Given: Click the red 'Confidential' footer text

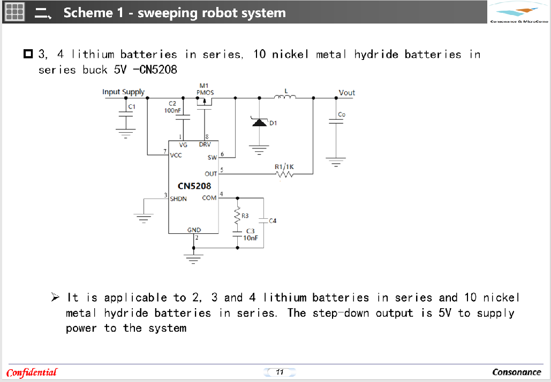Looking at the screenshot, I should tap(32, 372).
